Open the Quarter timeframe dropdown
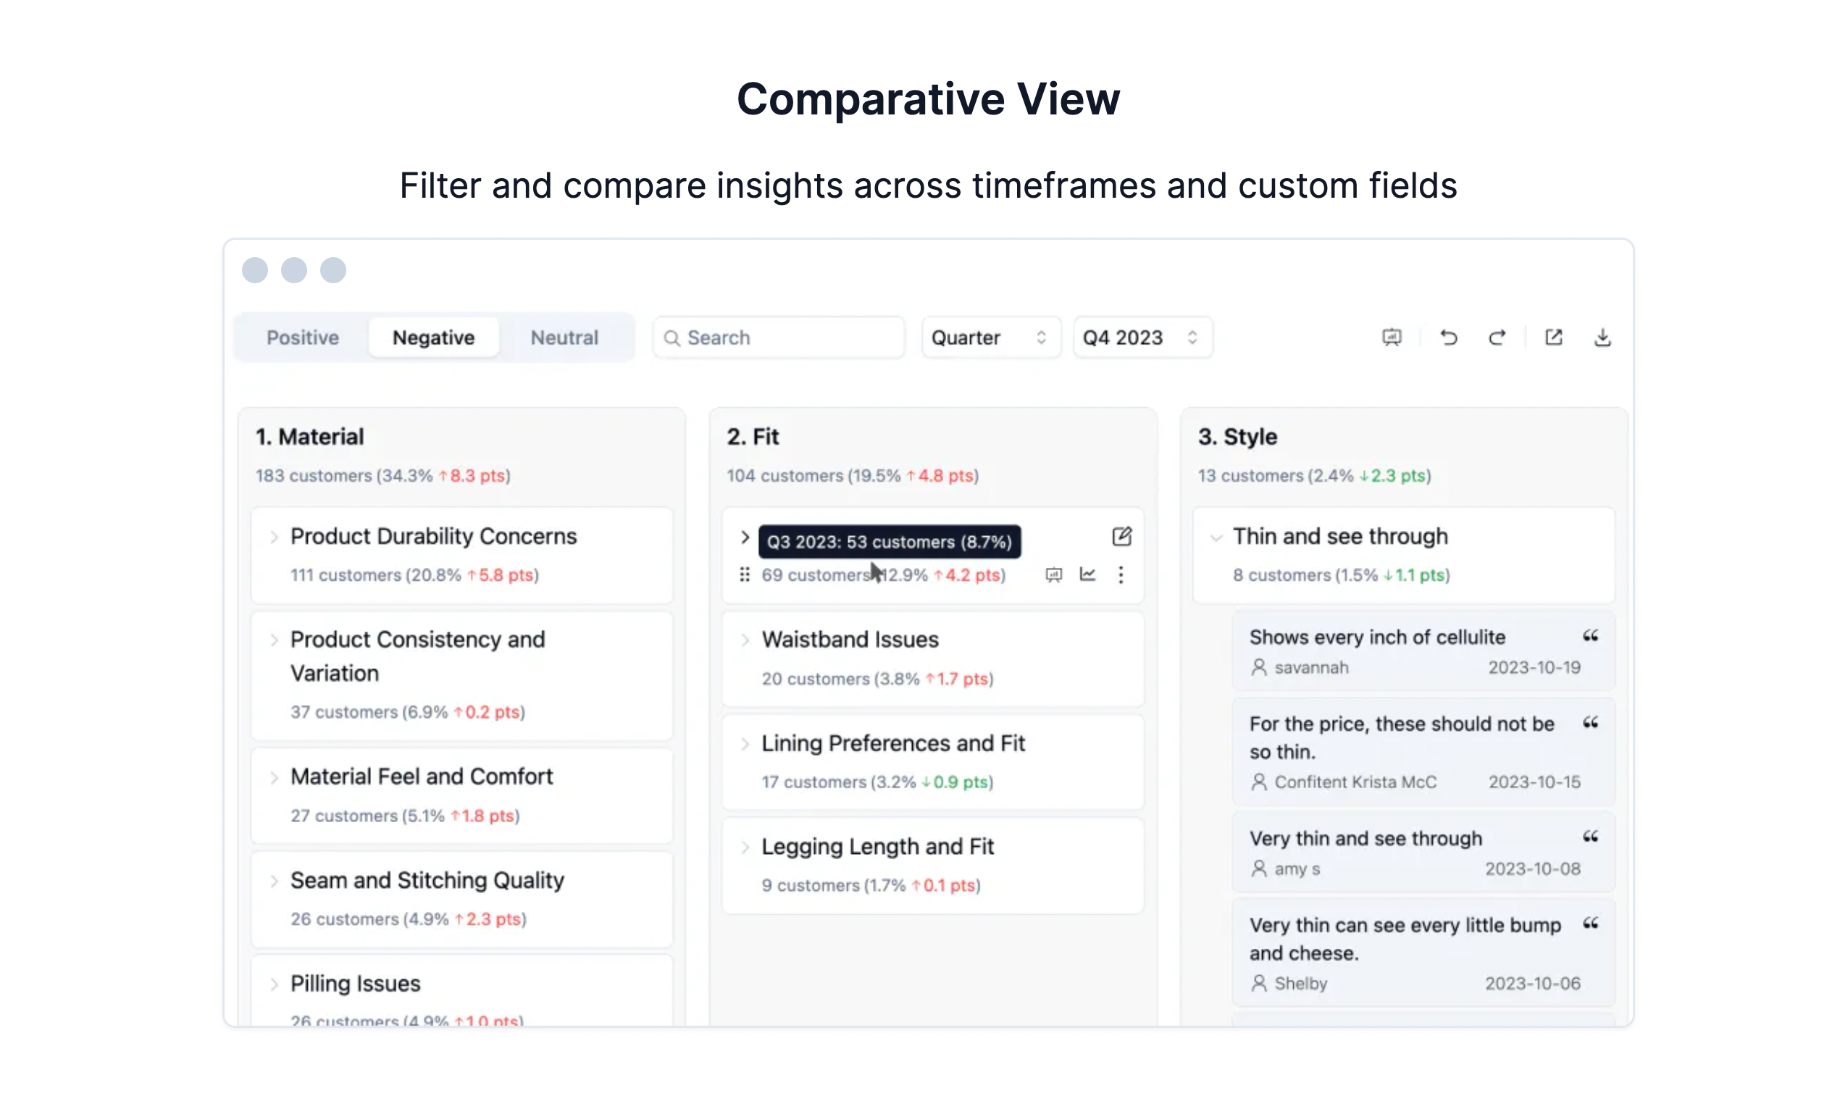Viewport: 1840px width, 1101px height. [x=989, y=338]
